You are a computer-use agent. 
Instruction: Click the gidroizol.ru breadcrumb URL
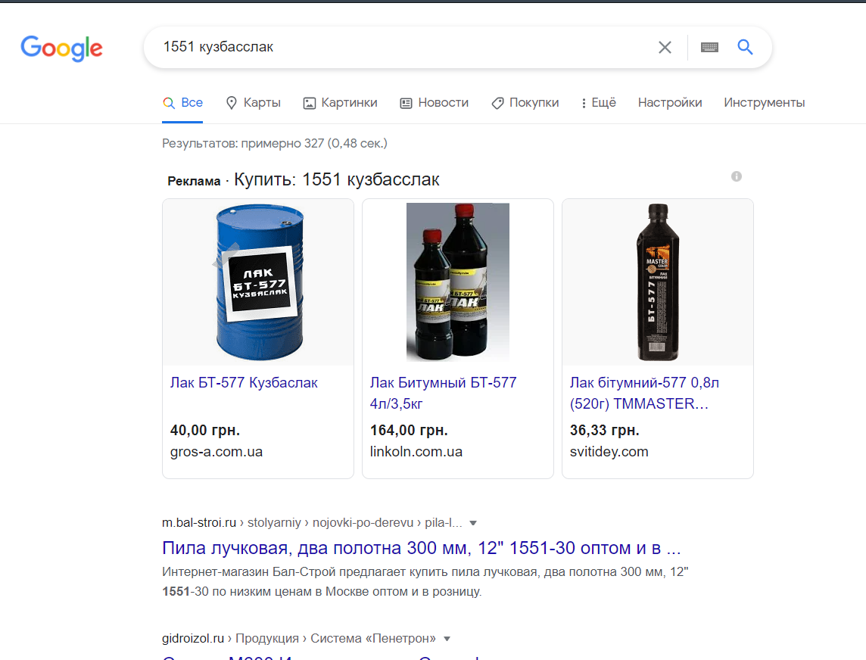tap(299, 639)
